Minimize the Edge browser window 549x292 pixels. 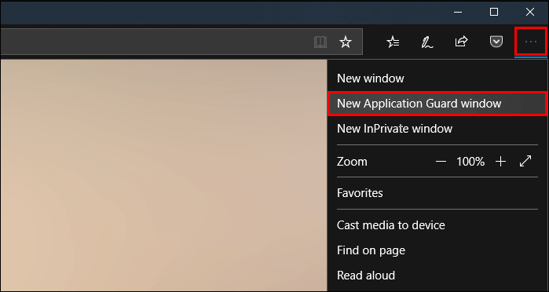[458, 13]
